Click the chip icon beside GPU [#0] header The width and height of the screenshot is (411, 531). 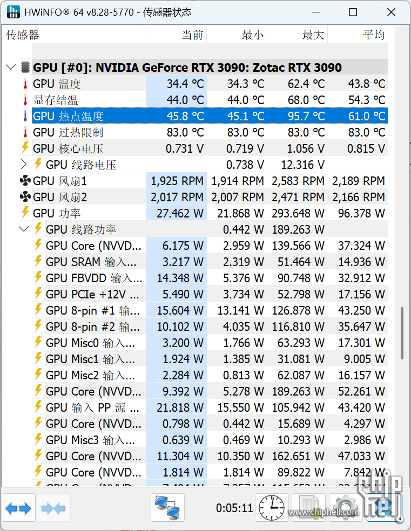[25, 67]
